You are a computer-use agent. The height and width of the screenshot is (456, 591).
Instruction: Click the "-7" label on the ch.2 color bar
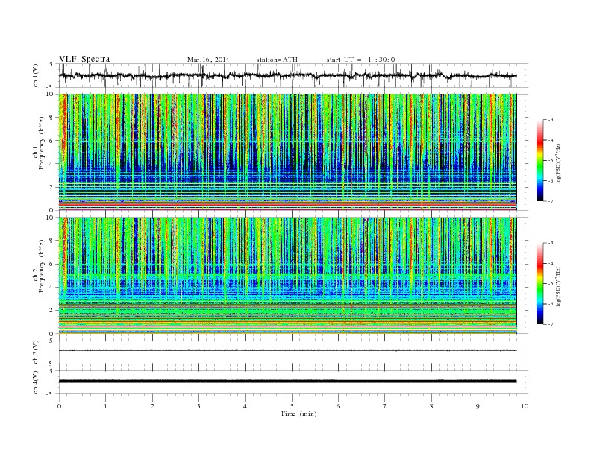[x=550, y=324]
